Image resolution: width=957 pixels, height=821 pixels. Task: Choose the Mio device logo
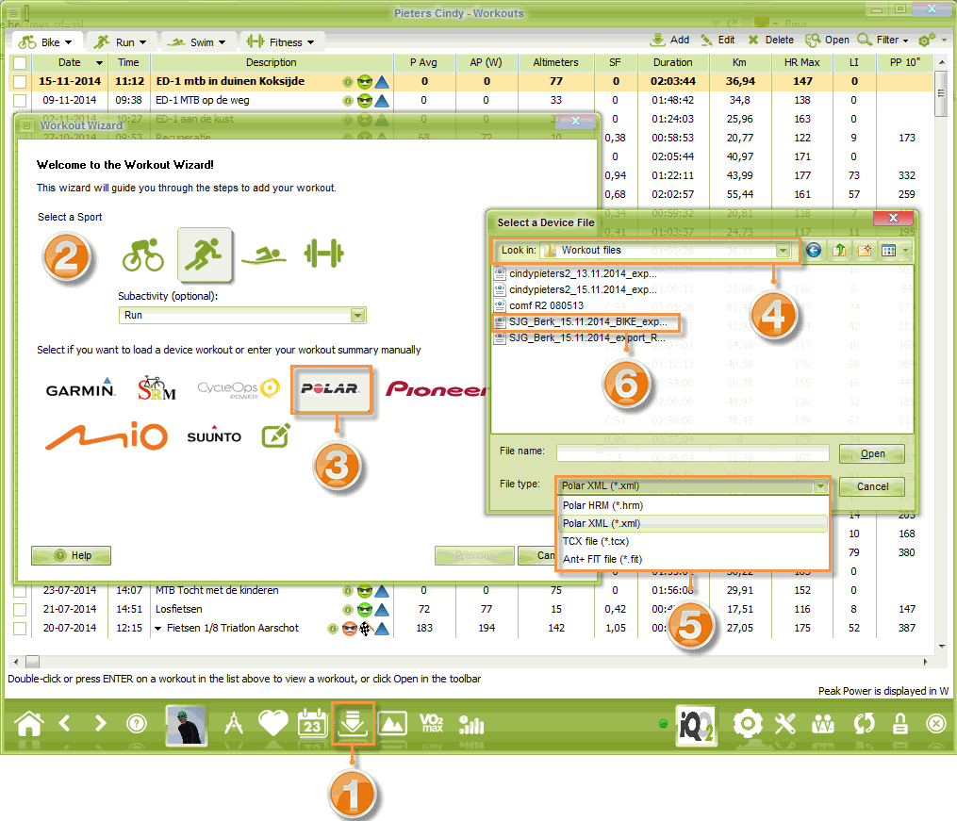(x=107, y=436)
